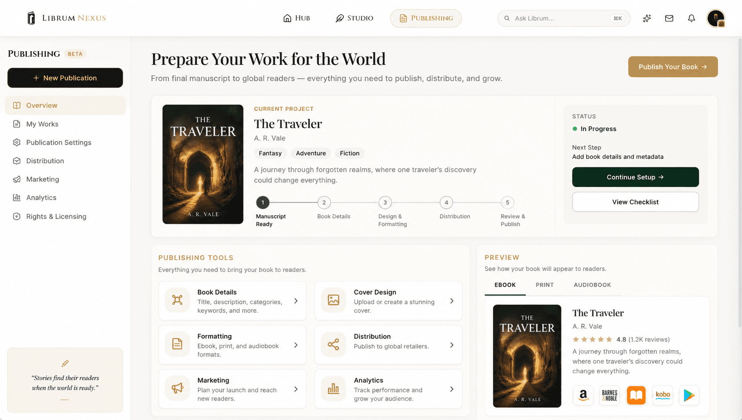Click the Cover Design image icon
Image resolution: width=742 pixels, height=420 pixels.
coord(334,300)
